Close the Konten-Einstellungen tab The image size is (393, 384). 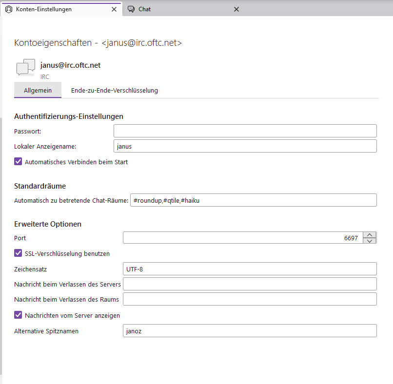[114, 9]
